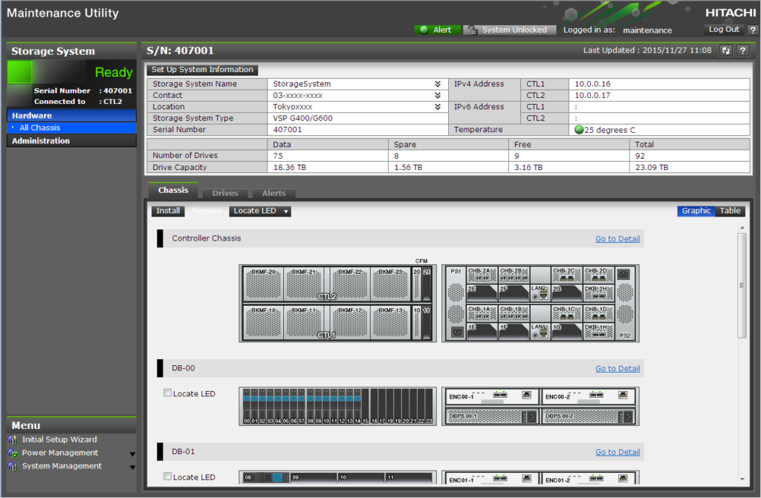Viewport: 761px width, 498px height.
Task: Enable Locate LED checkbox for DB-00
Action: pos(167,393)
